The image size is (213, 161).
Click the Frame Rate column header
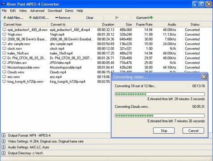pyautogui.click(x=144, y=25)
